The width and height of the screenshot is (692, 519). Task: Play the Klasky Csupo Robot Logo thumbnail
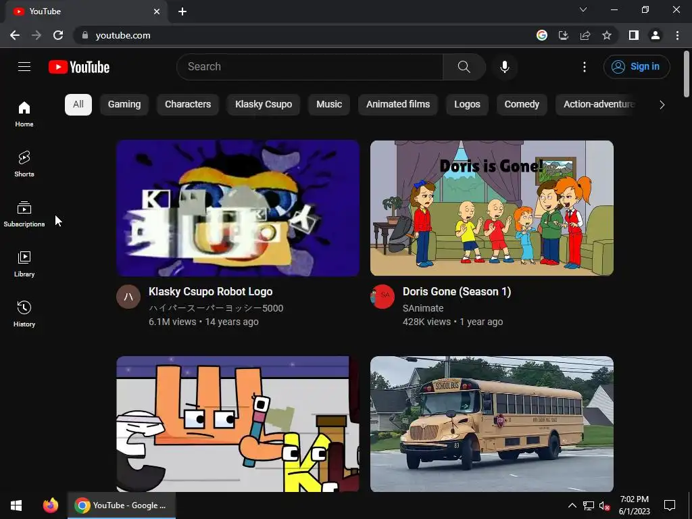point(238,208)
